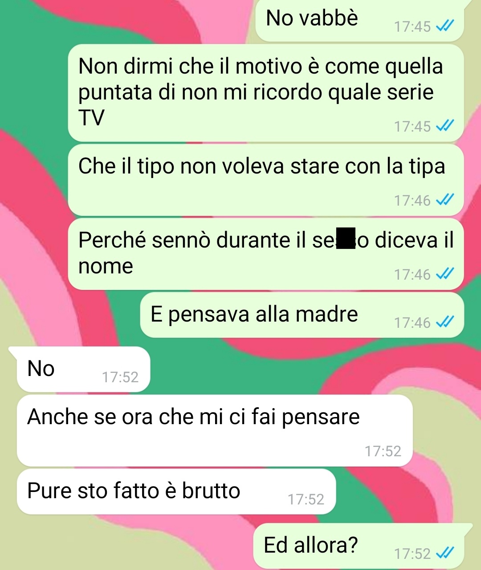Select the 'E pensava alla madre' message
Image resolution: width=481 pixels, height=570 pixels.
pos(302,315)
